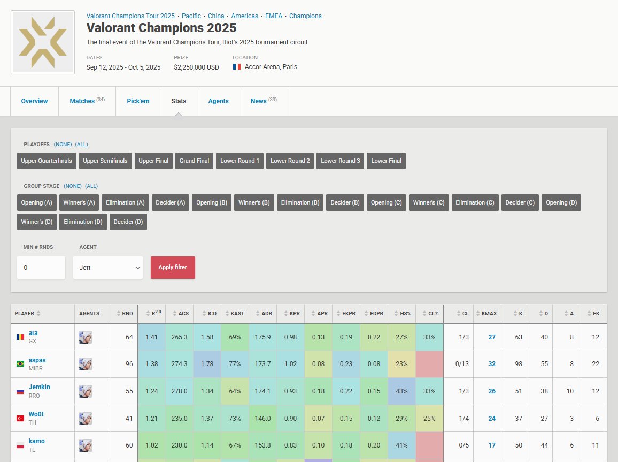Open the News tab
Image resolution: width=618 pixels, height=462 pixels.
(x=264, y=101)
